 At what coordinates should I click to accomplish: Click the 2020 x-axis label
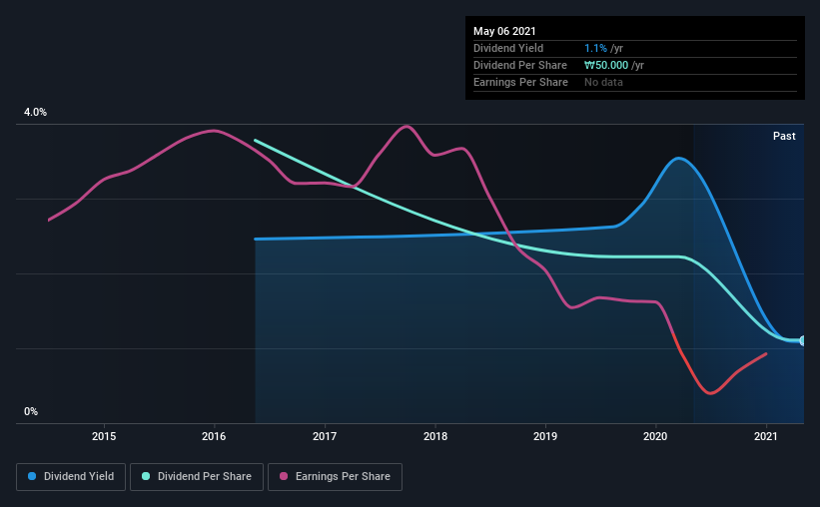pyautogui.click(x=655, y=436)
